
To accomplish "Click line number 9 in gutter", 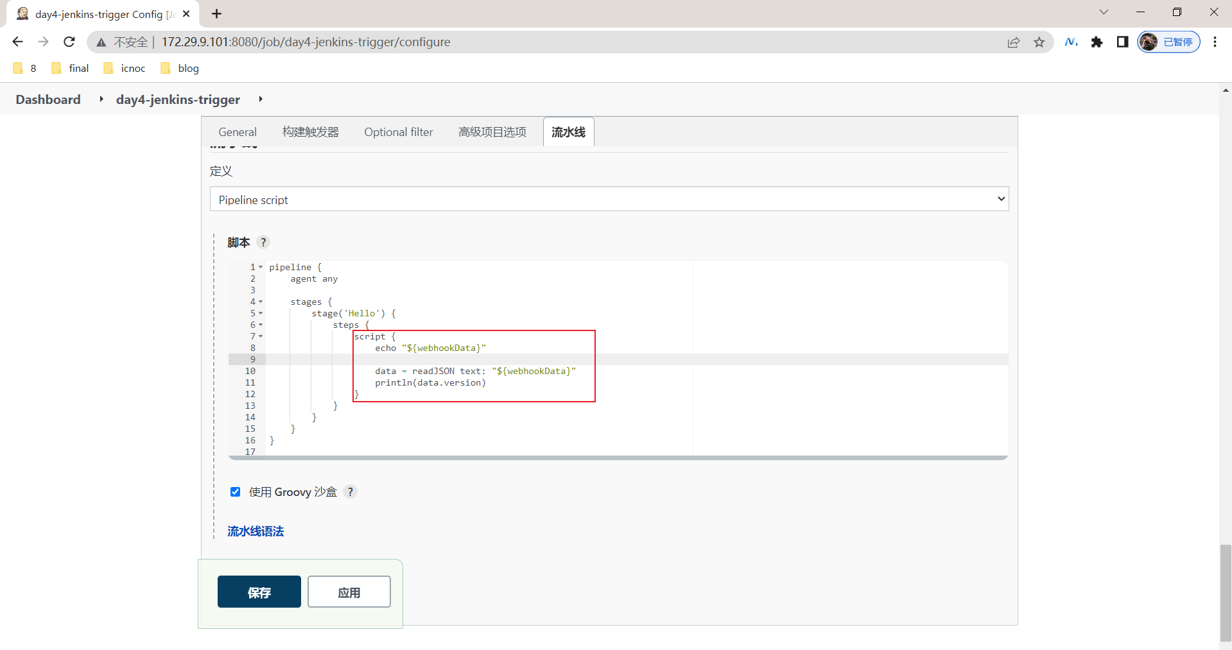I will 253,359.
